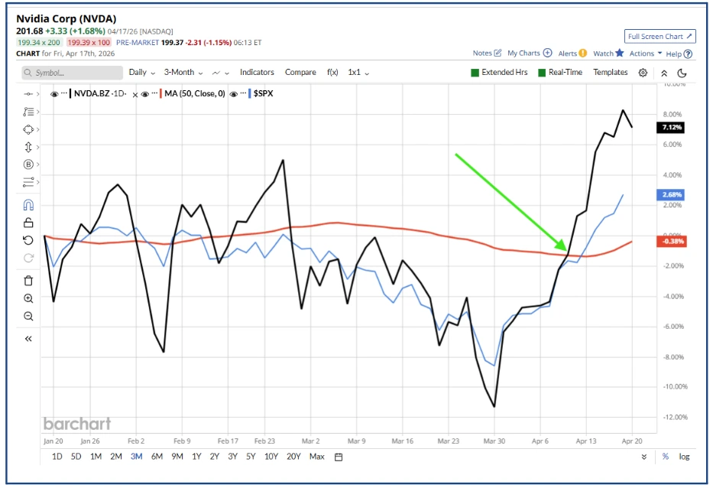Toggle the magnet snap mode icon
Image resolution: width=713 pixels, height=488 pixels.
click(28, 205)
